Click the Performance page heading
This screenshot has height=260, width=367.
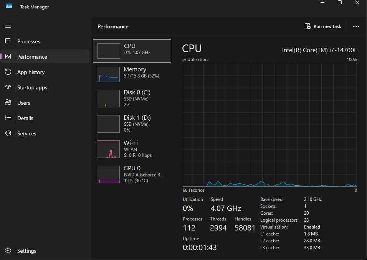[x=113, y=26]
